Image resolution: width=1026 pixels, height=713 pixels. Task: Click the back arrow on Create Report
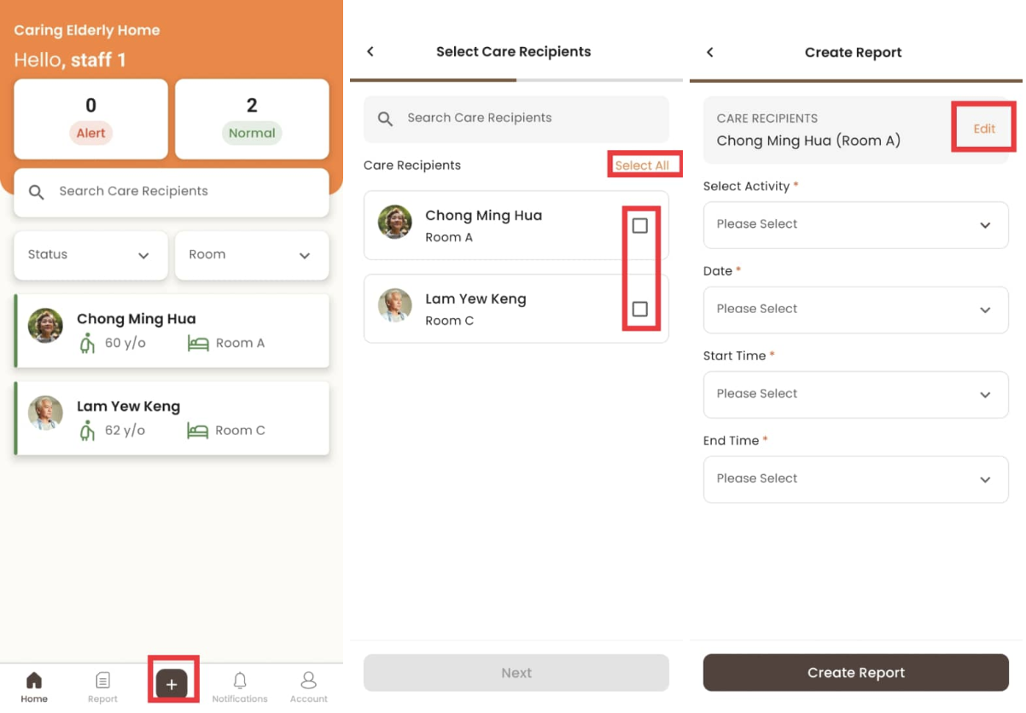710,51
